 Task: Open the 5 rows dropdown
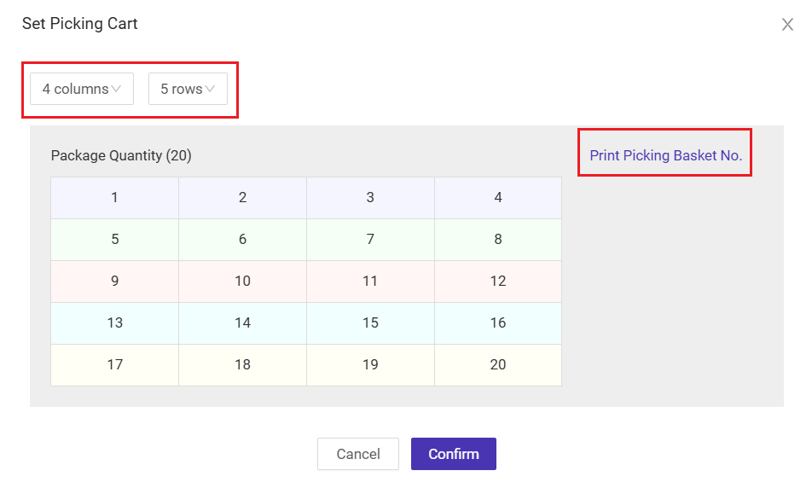click(188, 89)
